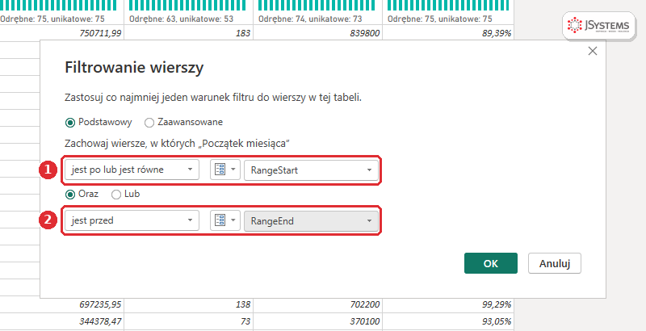Click the cell with value 839800

click(317, 33)
